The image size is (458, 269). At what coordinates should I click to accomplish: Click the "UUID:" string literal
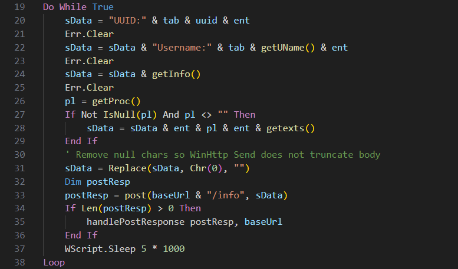point(124,21)
